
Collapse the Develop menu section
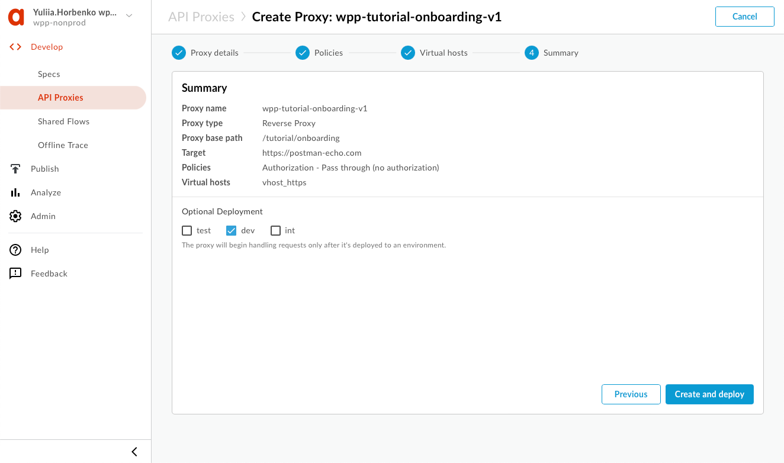[x=47, y=47]
